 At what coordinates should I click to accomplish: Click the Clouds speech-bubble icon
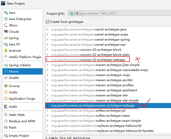[x=6, y=31]
